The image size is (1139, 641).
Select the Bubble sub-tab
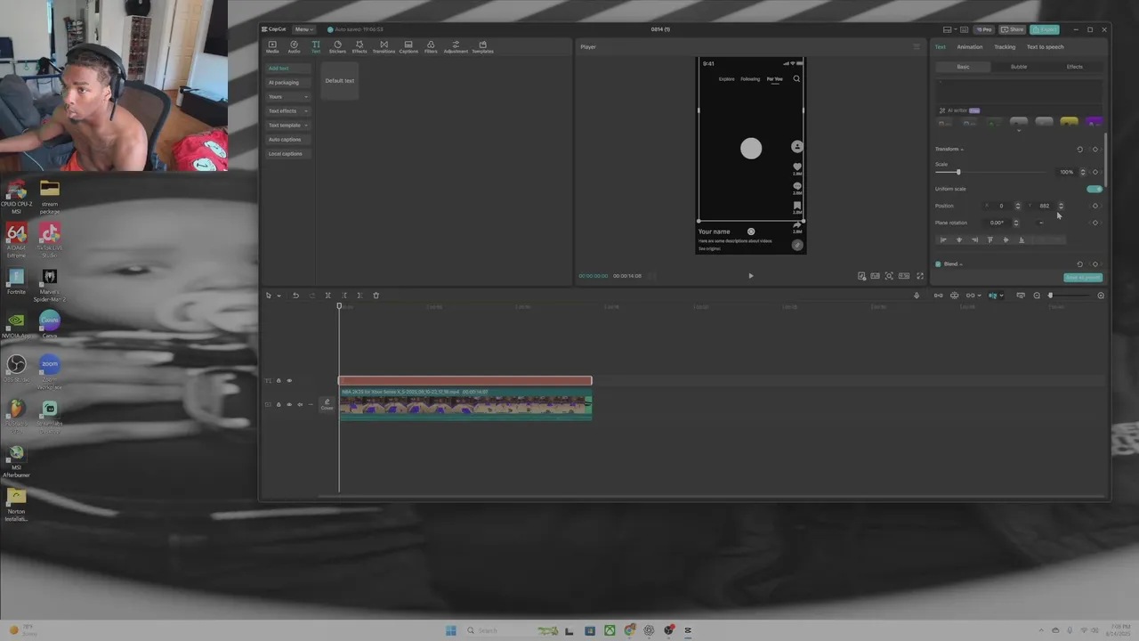pyautogui.click(x=1019, y=67)
